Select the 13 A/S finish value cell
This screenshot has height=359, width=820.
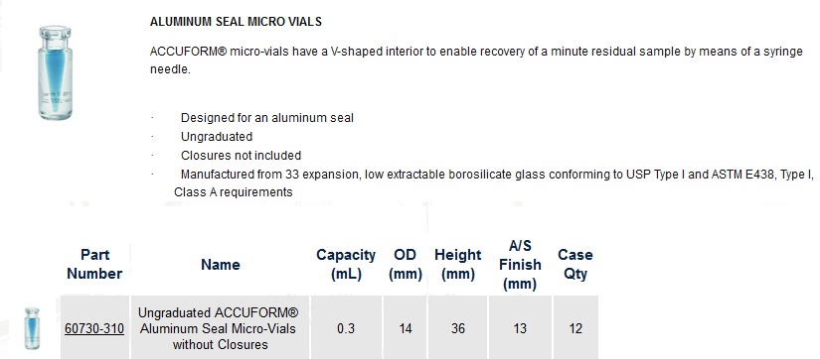pos(520,328)
